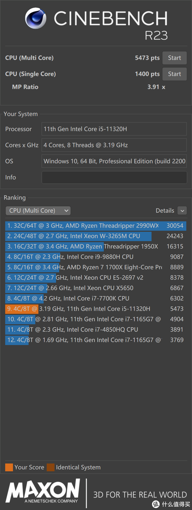Click the 5473 pts multi core score
Image resolution: width=192 pixels, height=510 pixels.
point(147,58)
